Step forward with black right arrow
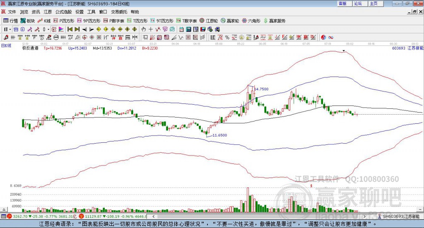This screenshot has height=228, width=424. point(92,29)
